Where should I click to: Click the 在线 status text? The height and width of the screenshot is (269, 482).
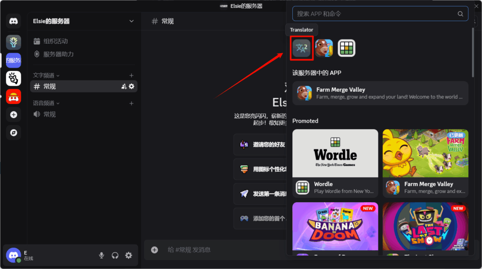(29, 259)
